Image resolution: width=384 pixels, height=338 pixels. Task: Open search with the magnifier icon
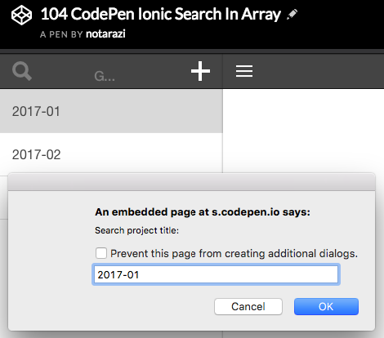pos(22,71)
